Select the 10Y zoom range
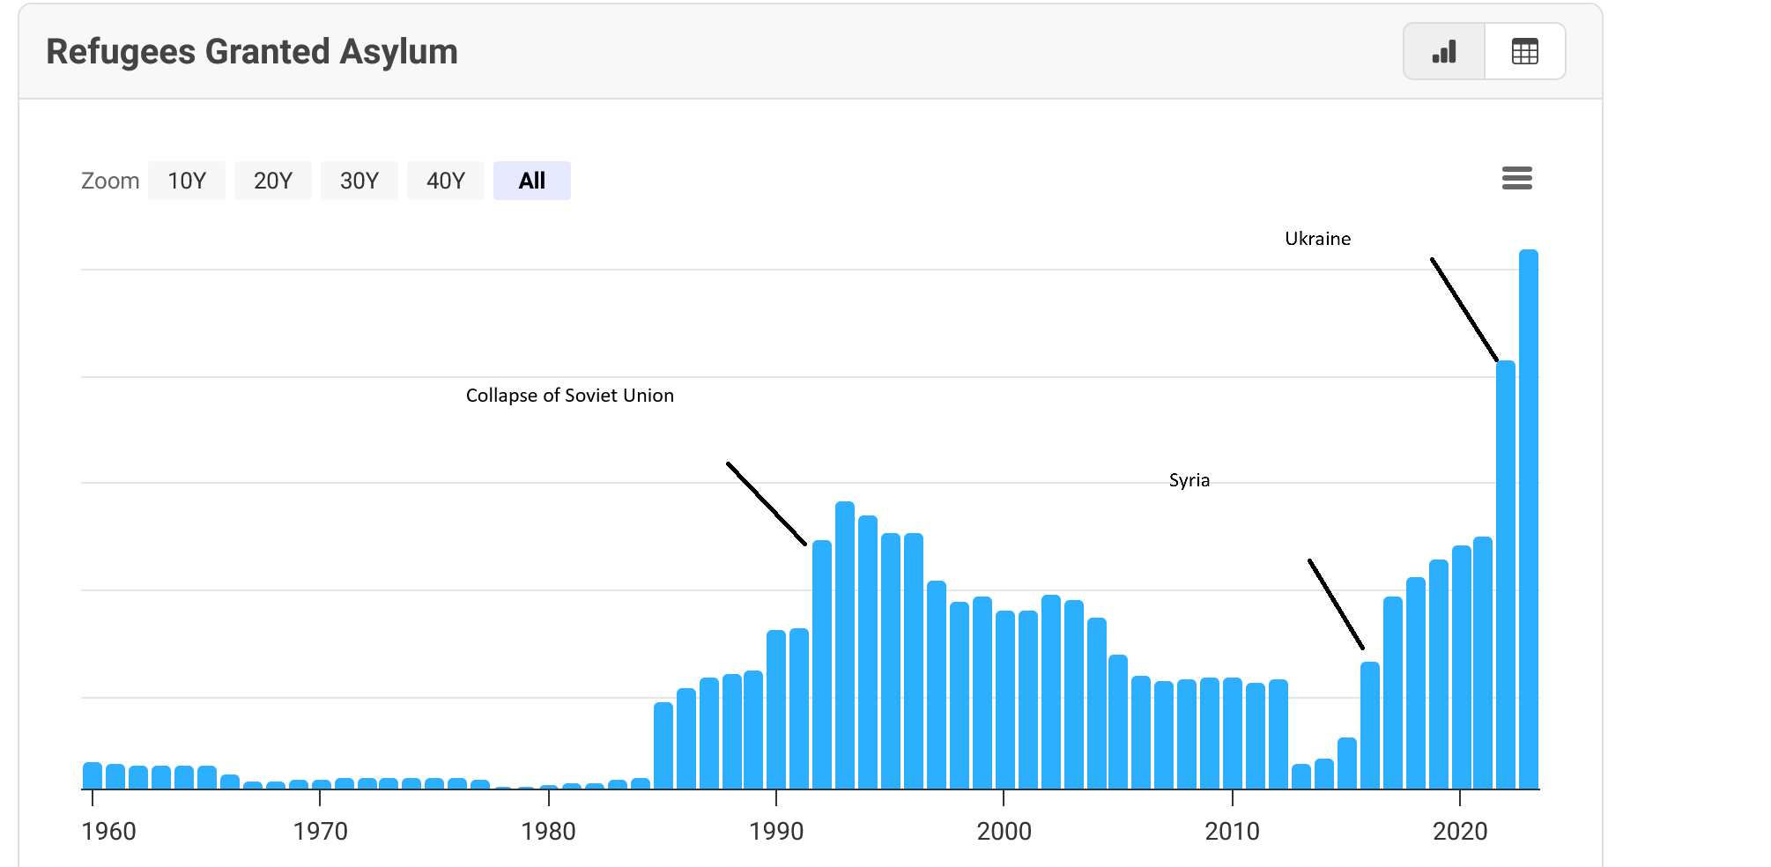 [x=187, y=181]
